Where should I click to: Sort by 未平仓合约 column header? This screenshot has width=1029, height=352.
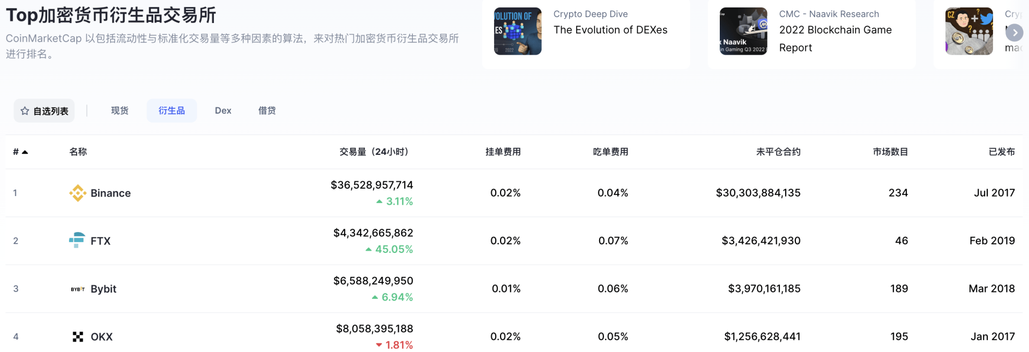778,152
